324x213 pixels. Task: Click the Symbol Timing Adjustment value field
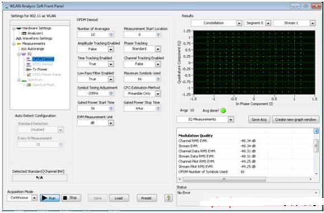(93, 93)
